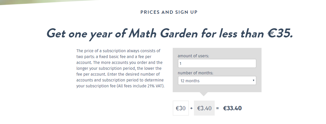Click the €3.40 per-account fee box

click(204, 108)
